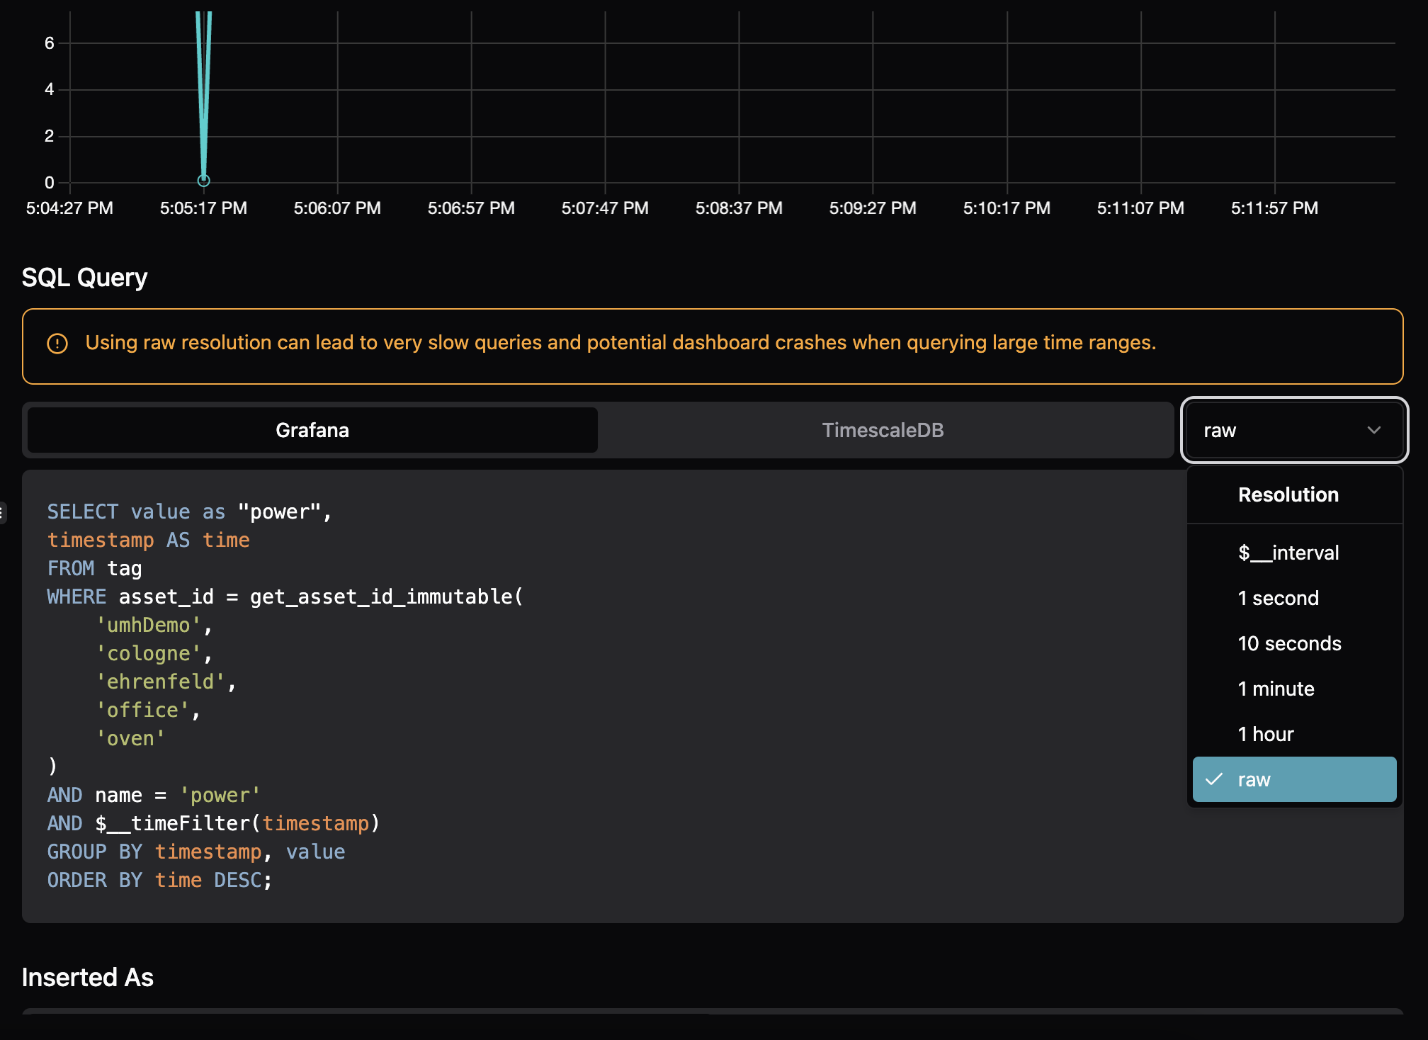The image size is (1428, 1040).
Task: Choose the 10 seconds resolution option
Action: tap(1289, 643)
